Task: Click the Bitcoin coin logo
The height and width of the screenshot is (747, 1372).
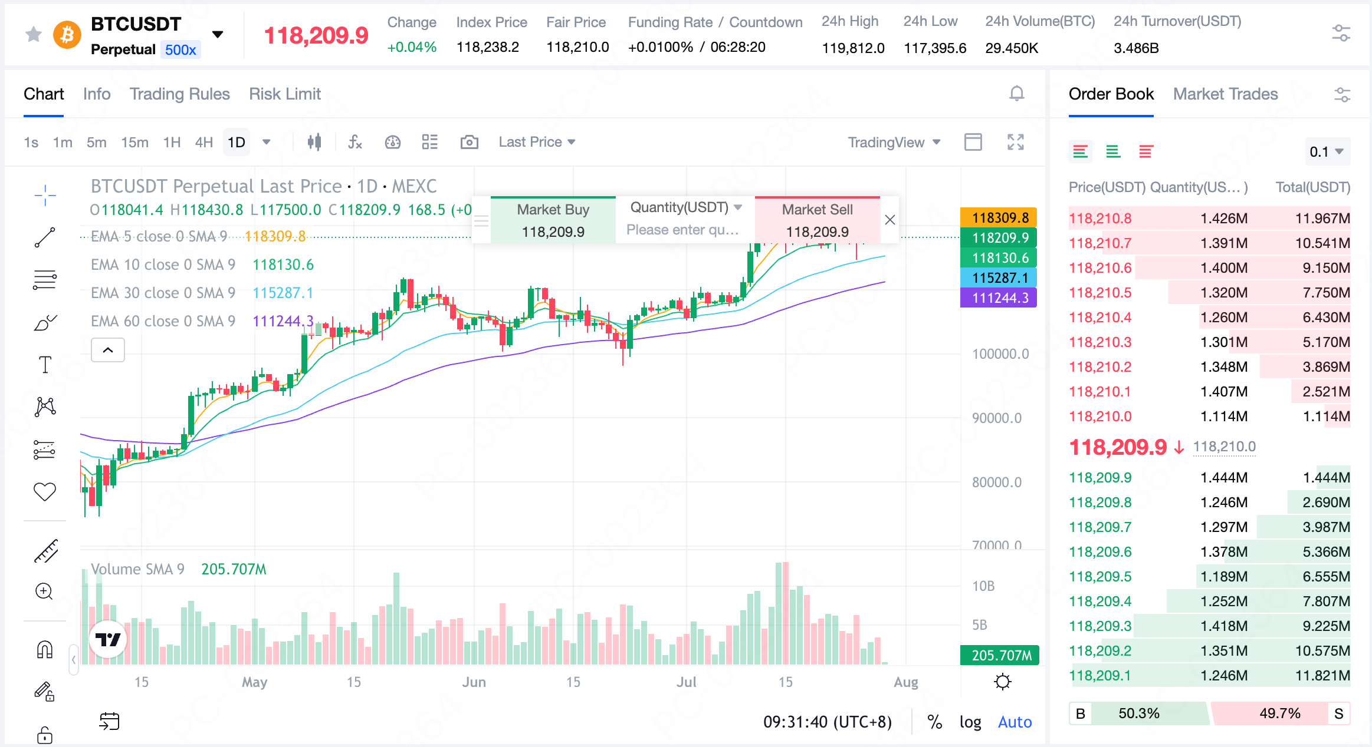Action: pos(67,35)
